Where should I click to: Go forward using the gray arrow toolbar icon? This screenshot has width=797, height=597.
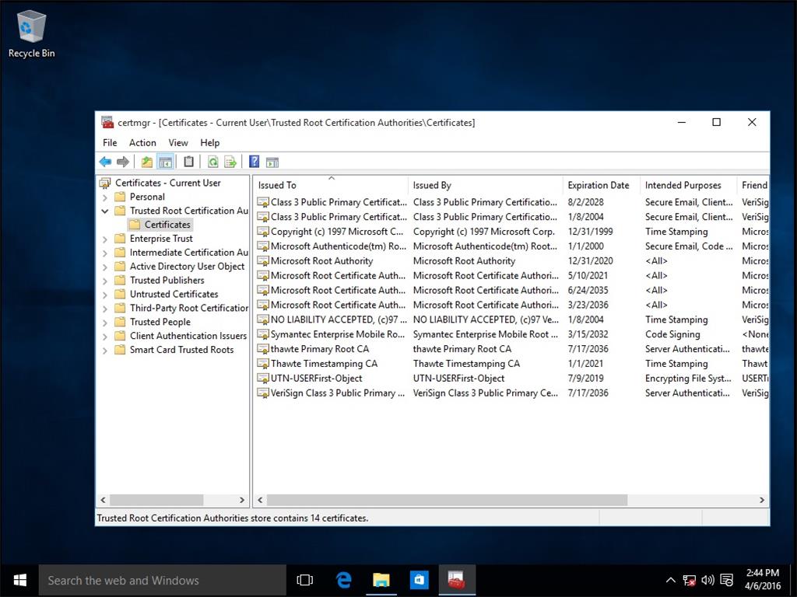[122, 162]
